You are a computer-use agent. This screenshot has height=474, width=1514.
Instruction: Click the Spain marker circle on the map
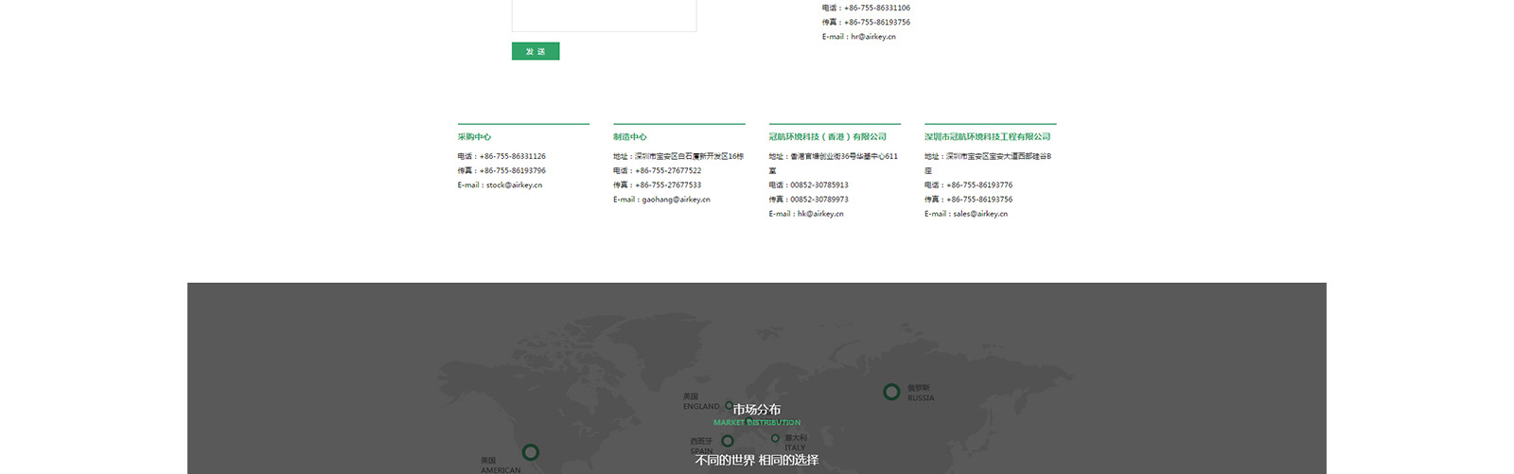click(x=727, y=441)
